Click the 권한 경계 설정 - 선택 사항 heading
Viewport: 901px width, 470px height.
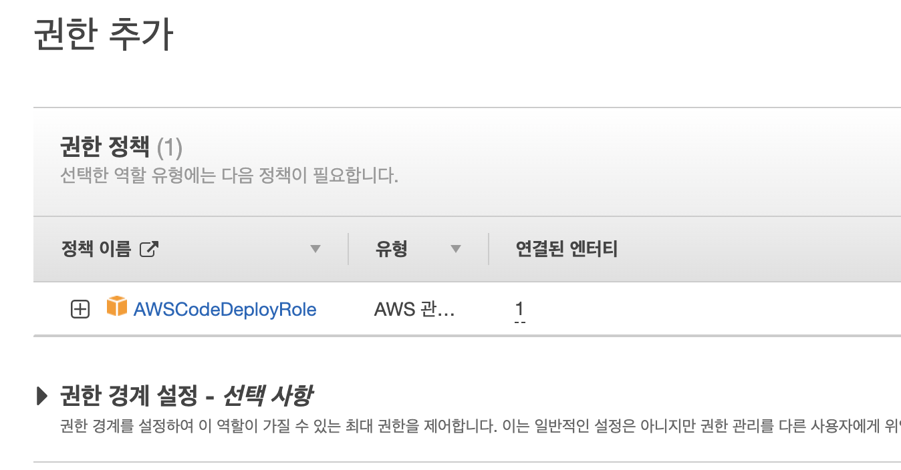pyautogui.click(x=186, y=396)
